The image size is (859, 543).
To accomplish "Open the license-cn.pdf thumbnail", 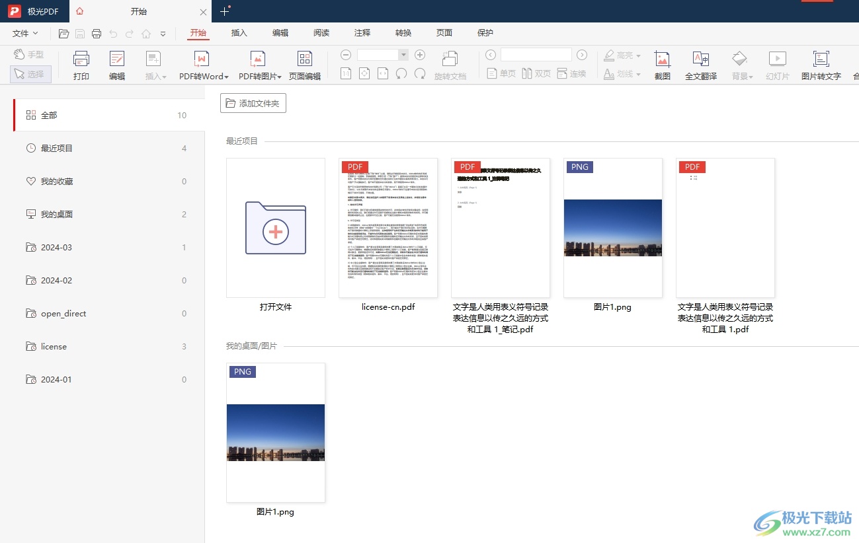I will (x=388, y=228).
